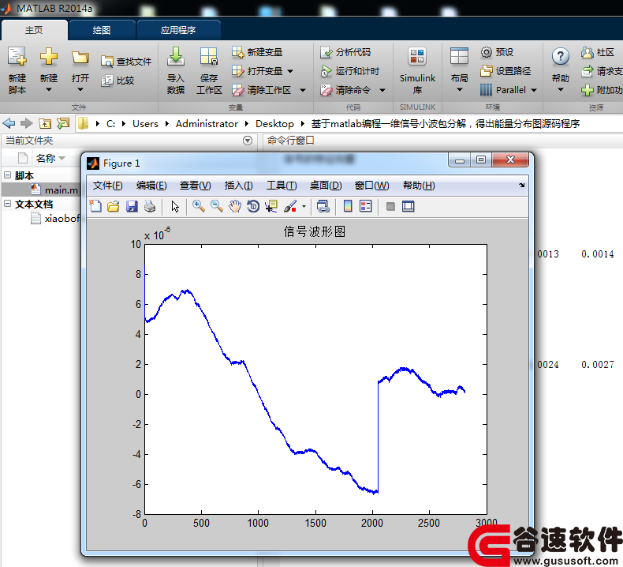Select the Rotate 3D tool
Viewport: 623px width, 567px height.
click(x=253, y=206)
